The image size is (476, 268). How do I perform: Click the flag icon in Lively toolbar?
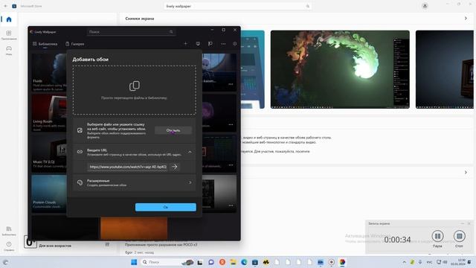[x=210, y=44]
